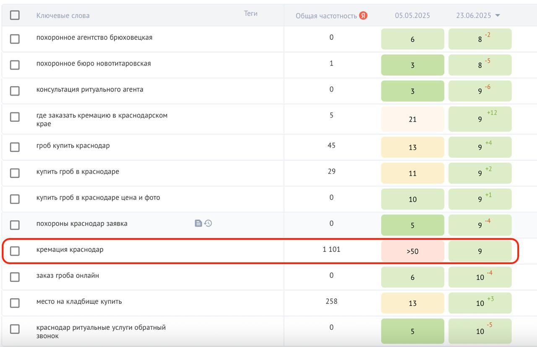This screenshot has height=347, width=537.
Task: Click the position cell with +12 change
Action: (480, 119)
